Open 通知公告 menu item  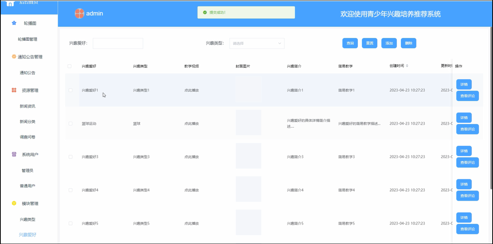(28, 73)
